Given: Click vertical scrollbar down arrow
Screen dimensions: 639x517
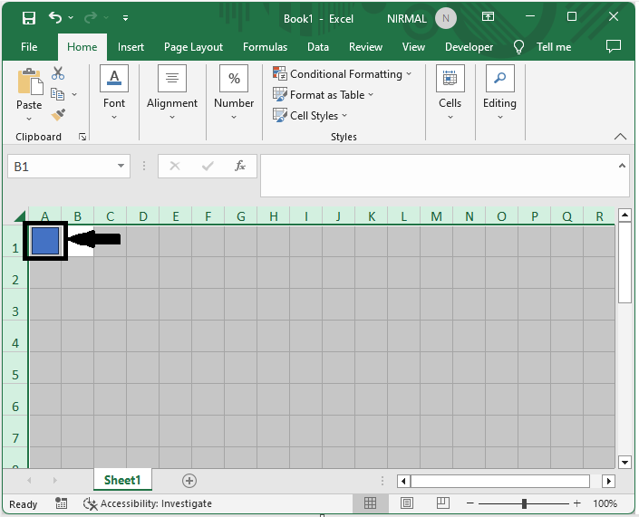Looking at the screenshot, I should (624, 462).
